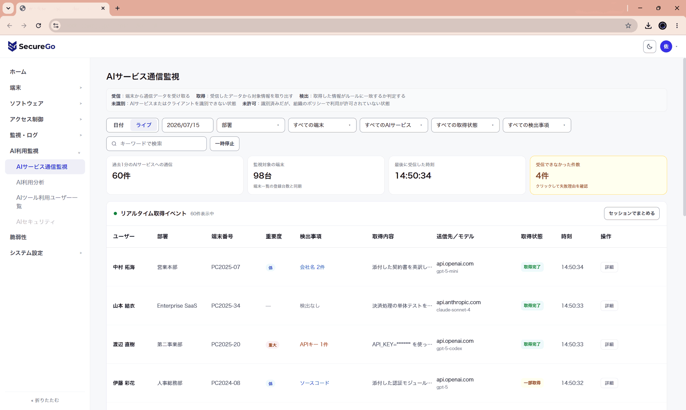Click the browser back arrow
The width and height of the screenshot is (686, 410).
(10, 26)
